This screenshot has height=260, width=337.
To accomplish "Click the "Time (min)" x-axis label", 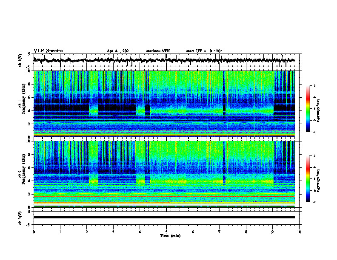I will tap(170, 236).
